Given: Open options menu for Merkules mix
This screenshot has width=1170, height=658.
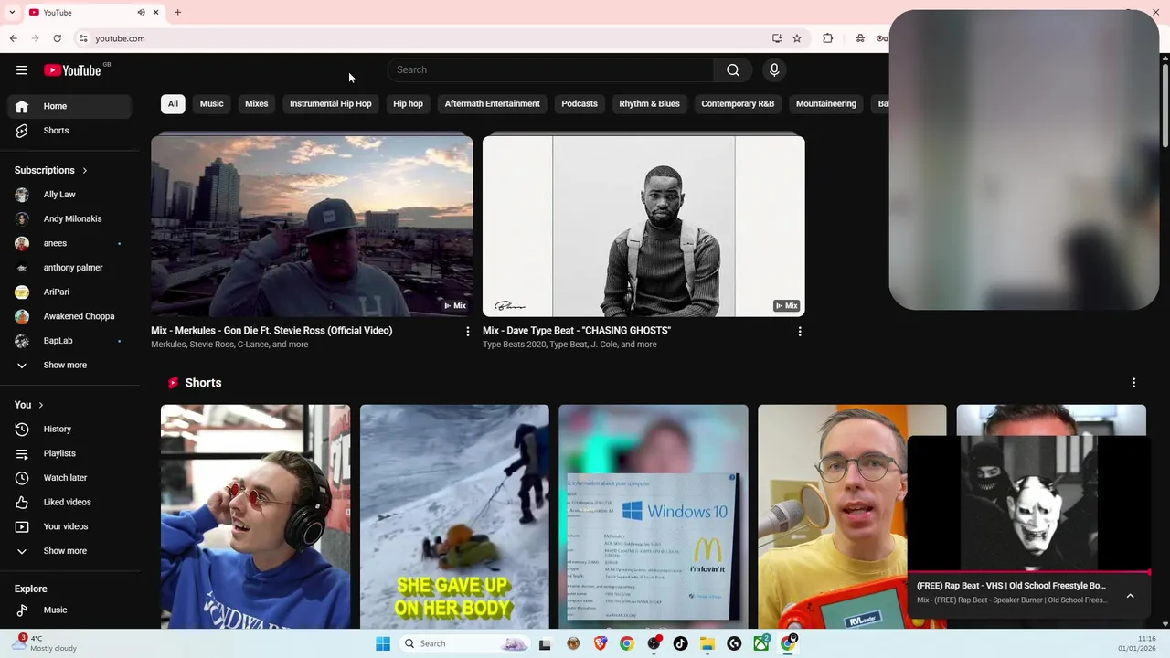Looking at the screenshot, I should coord(468,332).
